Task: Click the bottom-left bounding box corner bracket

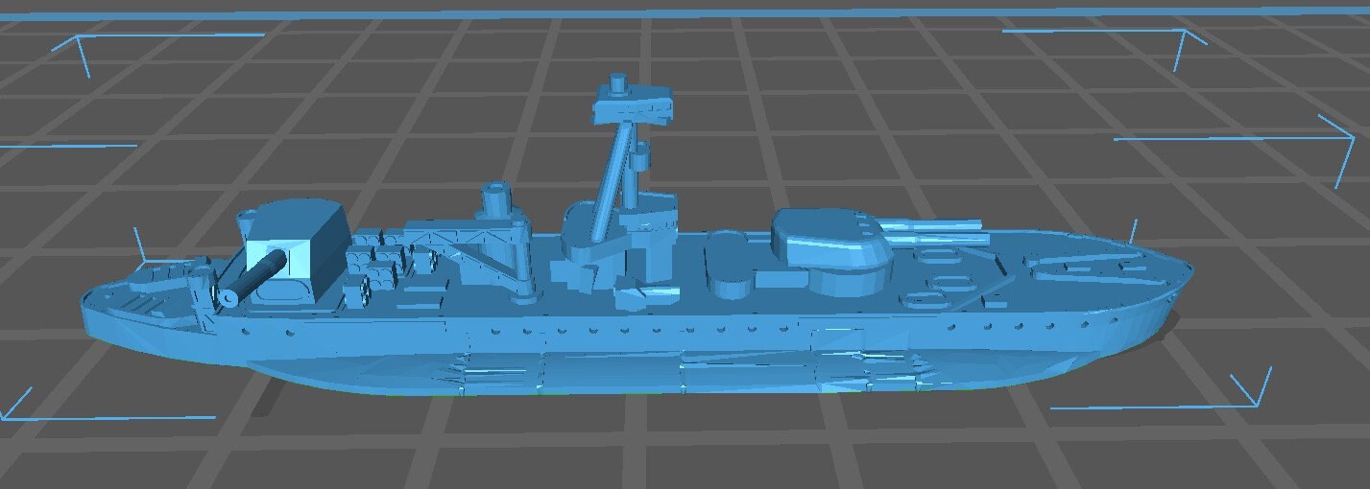Action: 19,407
